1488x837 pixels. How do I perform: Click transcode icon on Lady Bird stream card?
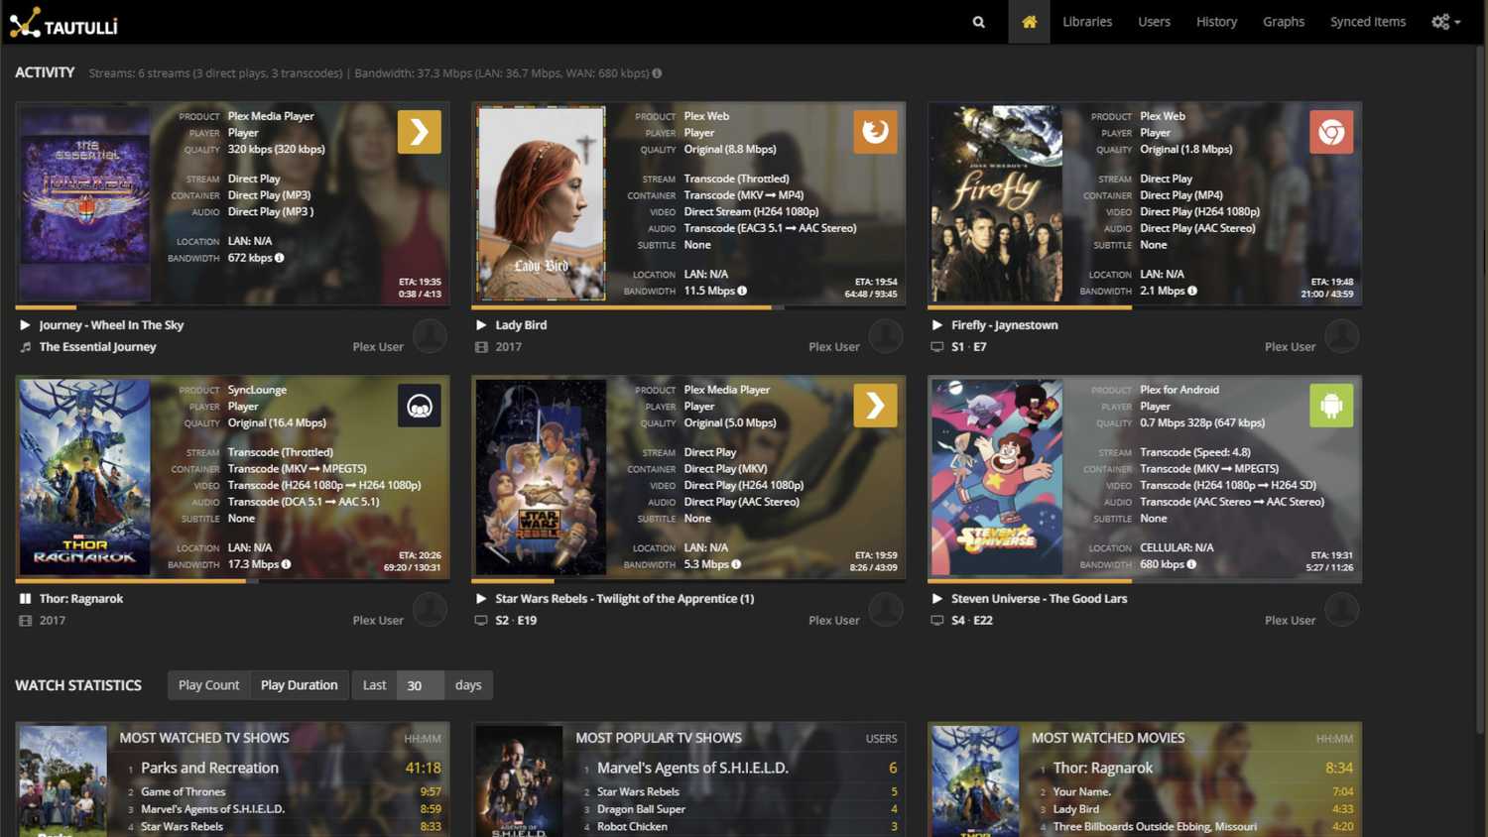pos(875,131)
